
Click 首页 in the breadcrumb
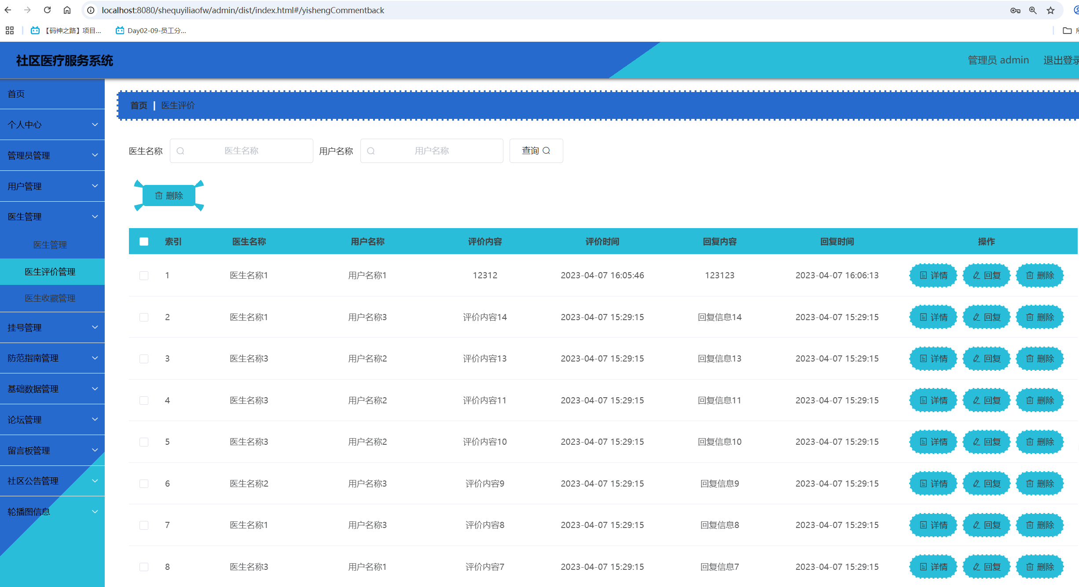[139, 105]
